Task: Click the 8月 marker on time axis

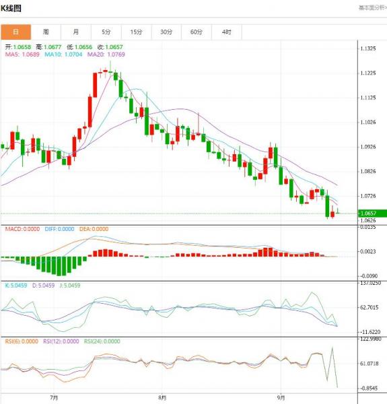Action: 162,397
